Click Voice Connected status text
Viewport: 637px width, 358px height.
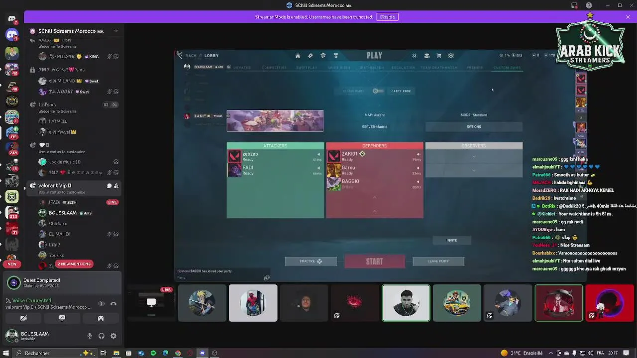pyautogui.click(x=32, y=301)
